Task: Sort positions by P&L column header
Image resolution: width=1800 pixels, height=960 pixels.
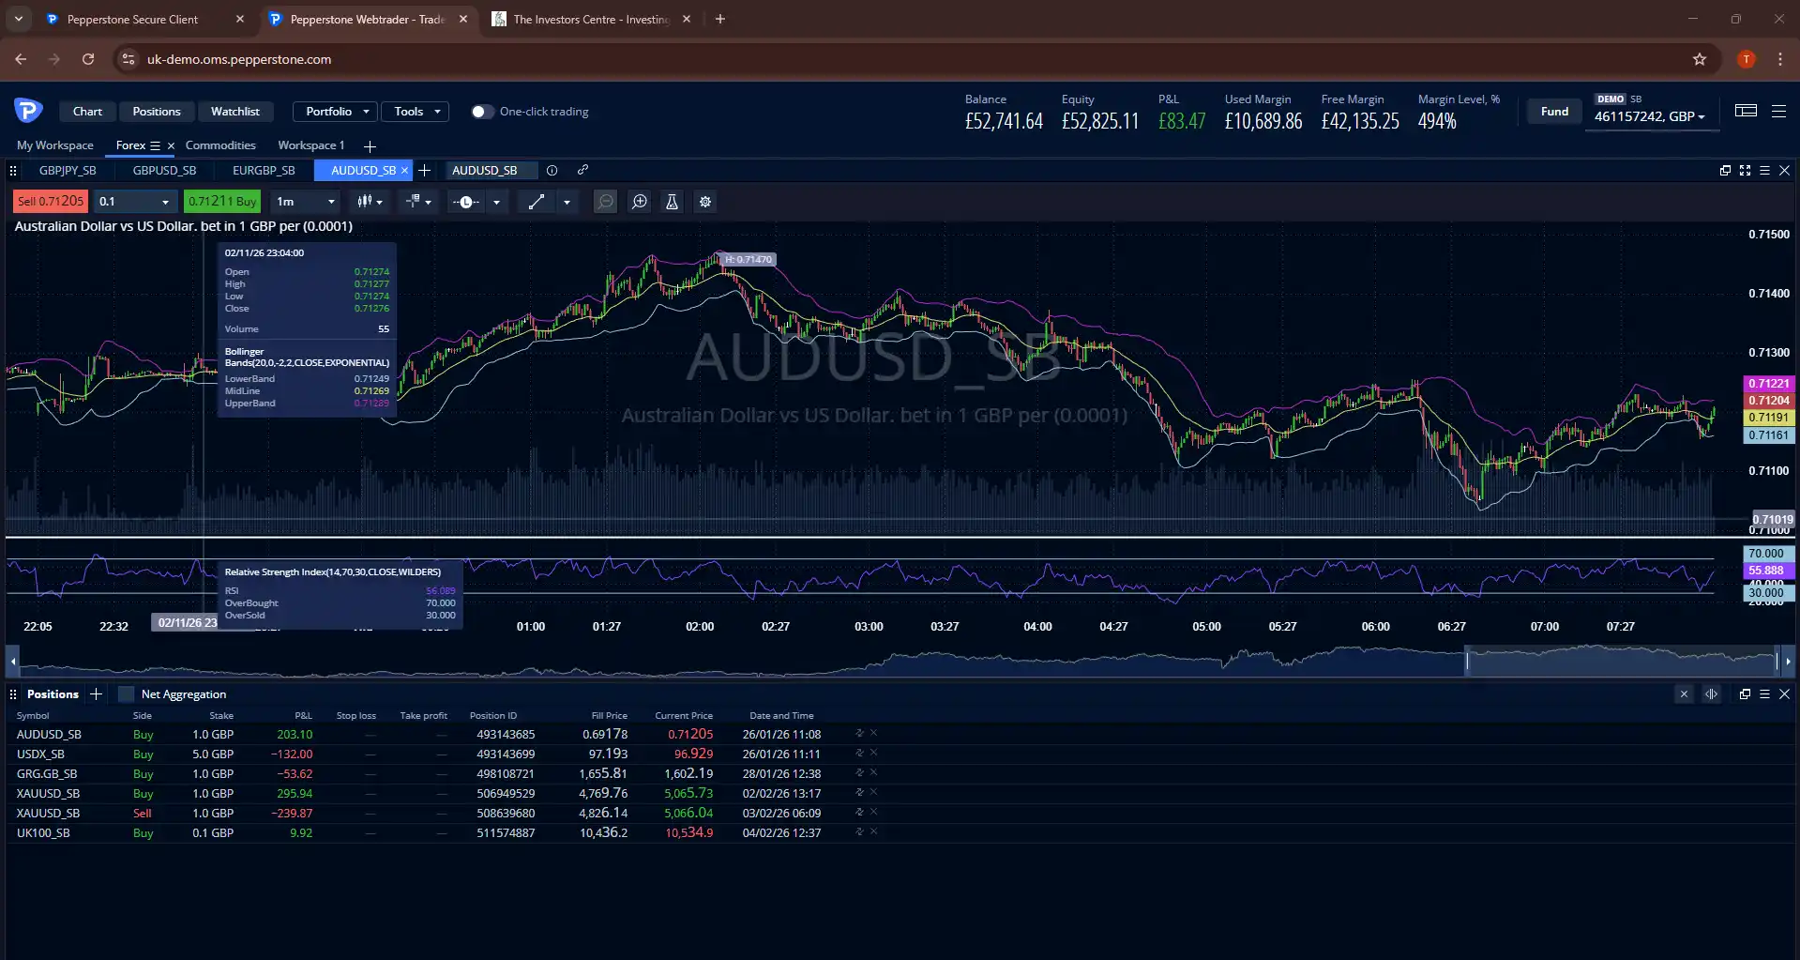Action: [x=303, y=715]
